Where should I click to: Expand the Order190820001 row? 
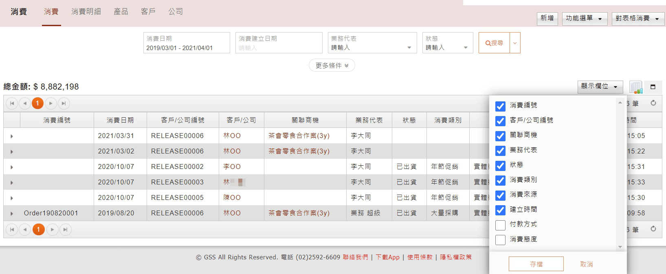tap(12, 213)
